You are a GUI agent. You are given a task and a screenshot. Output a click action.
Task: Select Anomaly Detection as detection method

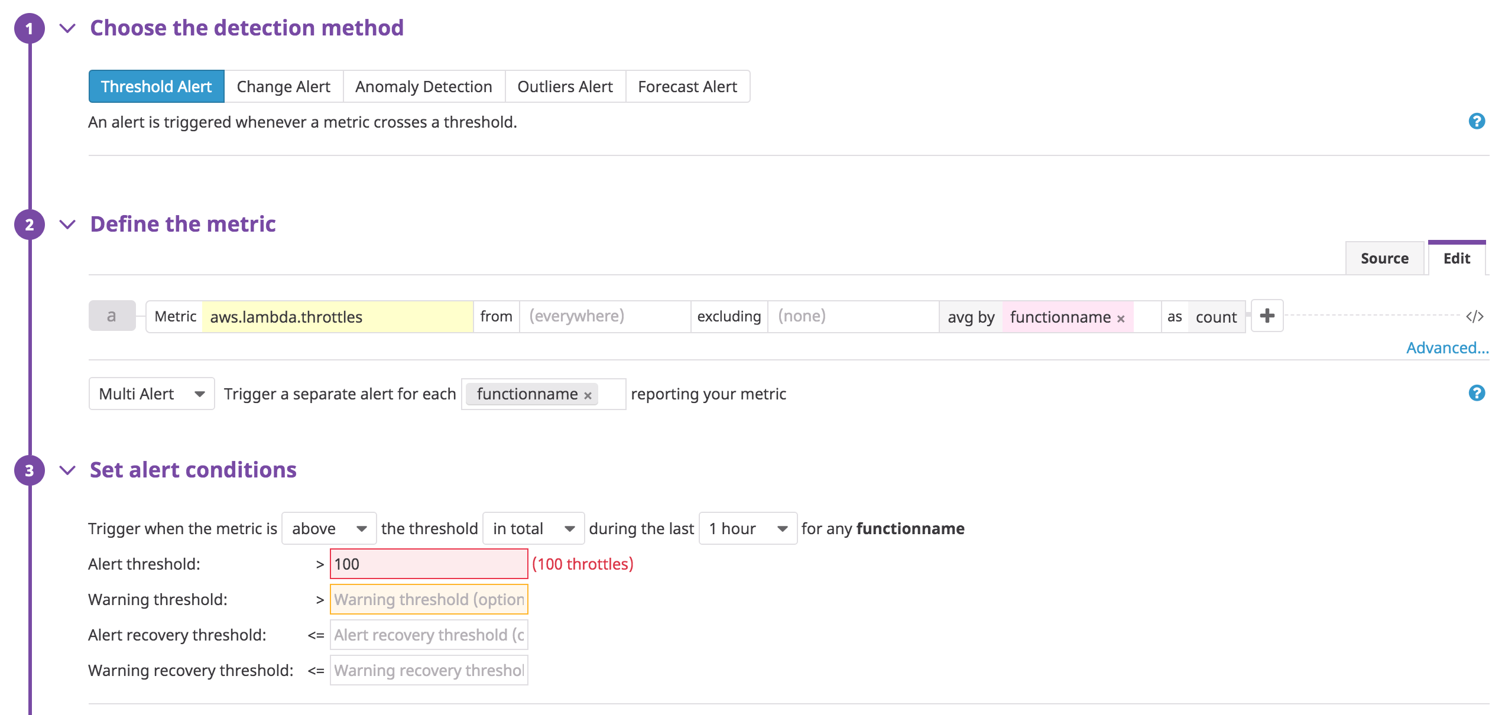(x=423, y=86)
